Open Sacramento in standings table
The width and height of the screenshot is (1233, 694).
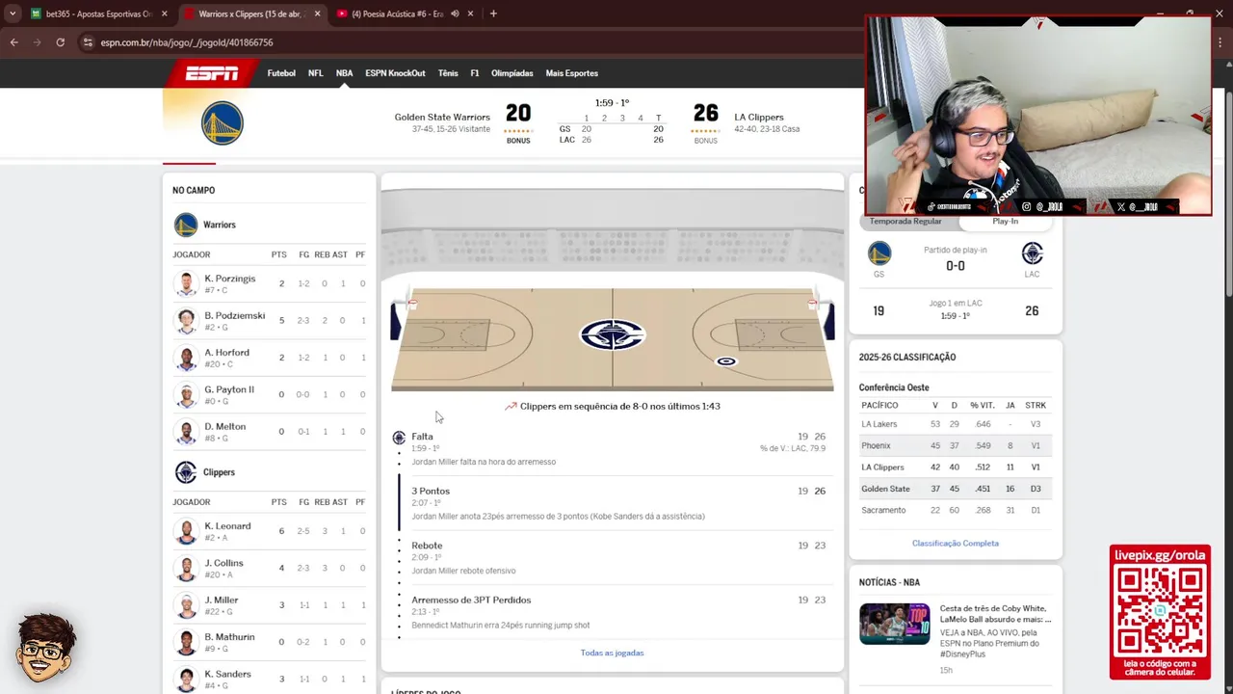point(883,510)
